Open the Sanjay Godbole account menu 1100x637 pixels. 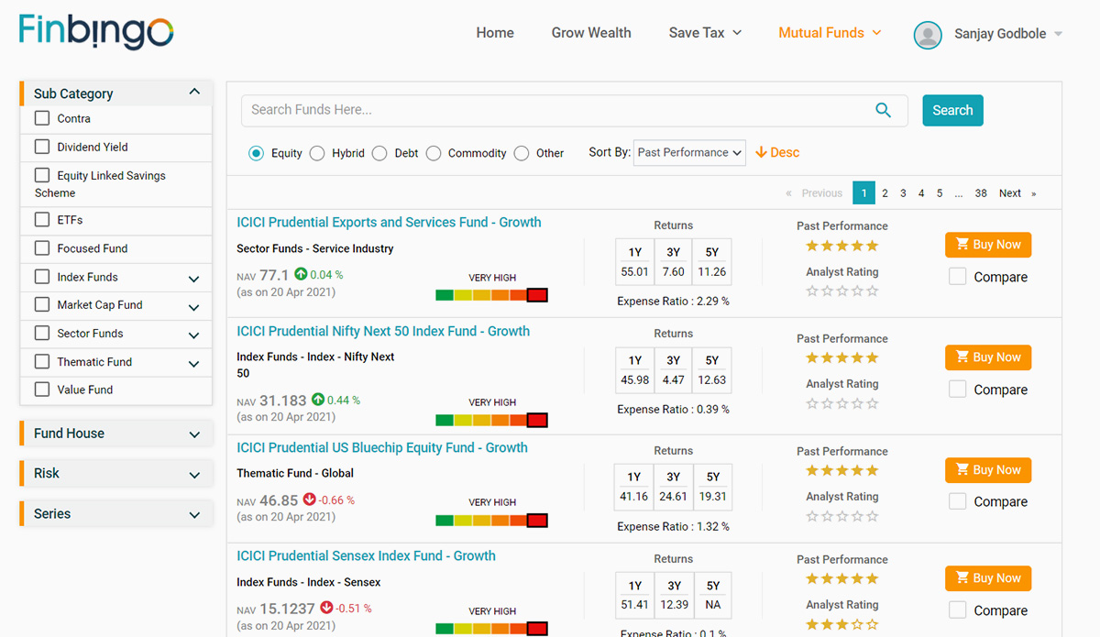coord(1006,34)
